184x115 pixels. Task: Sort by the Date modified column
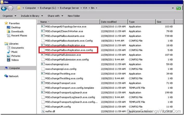coord(114,22)
